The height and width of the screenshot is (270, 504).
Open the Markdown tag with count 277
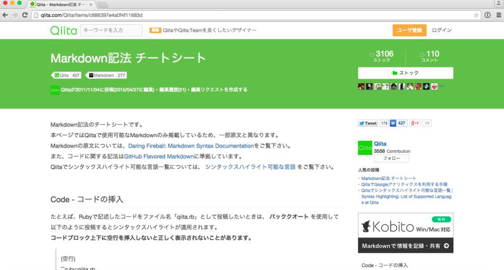pos(106,75)
